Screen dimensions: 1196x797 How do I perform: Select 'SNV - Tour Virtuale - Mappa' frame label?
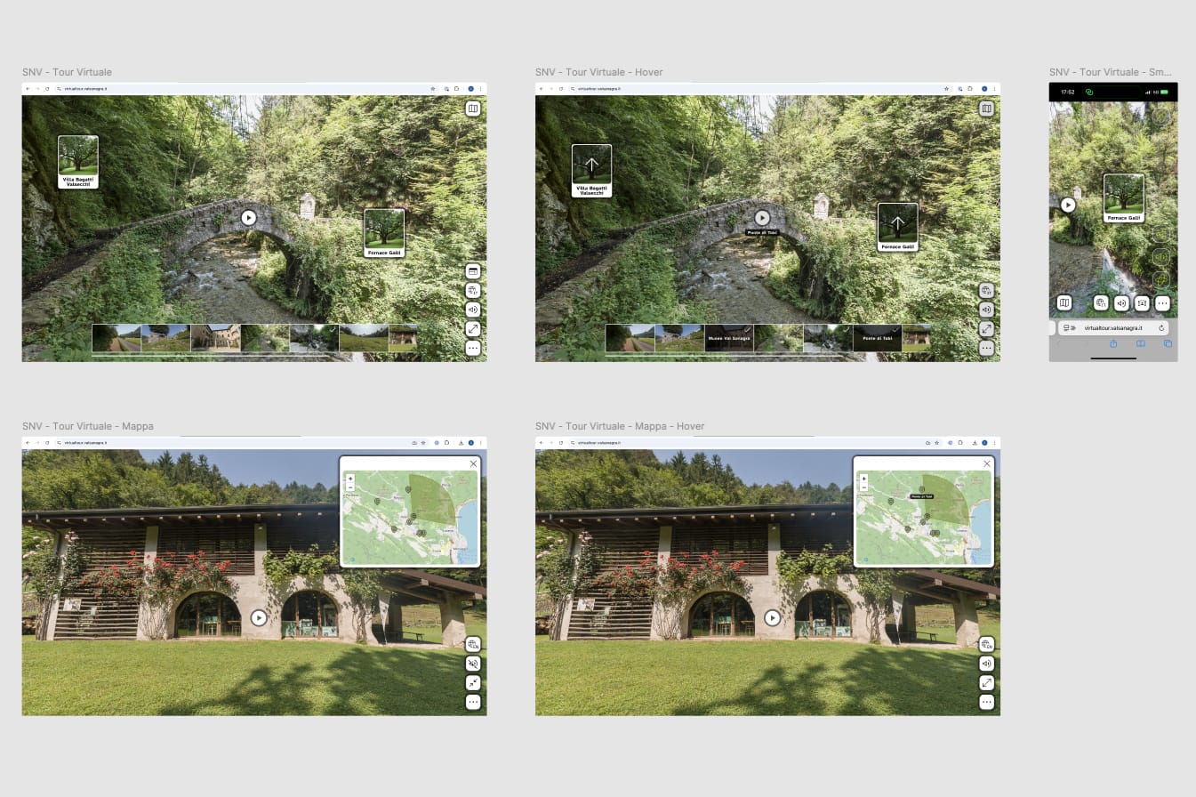point(87,426)
